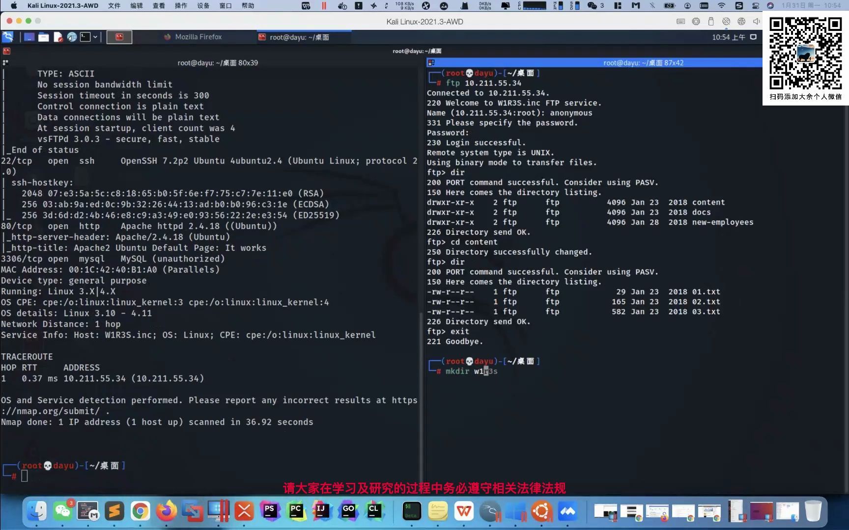Click the Parallels pause icon in menu bar
This screenshot has width=849, height=530.
(x=324, y=5)
